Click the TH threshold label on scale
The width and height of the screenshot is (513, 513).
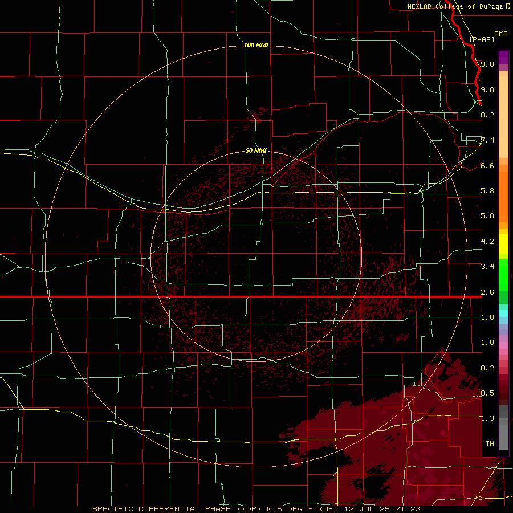(490, 444)
